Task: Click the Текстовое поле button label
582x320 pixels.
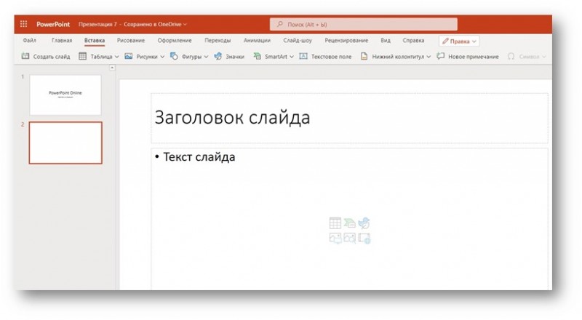Action: click(x=331, y=57)
